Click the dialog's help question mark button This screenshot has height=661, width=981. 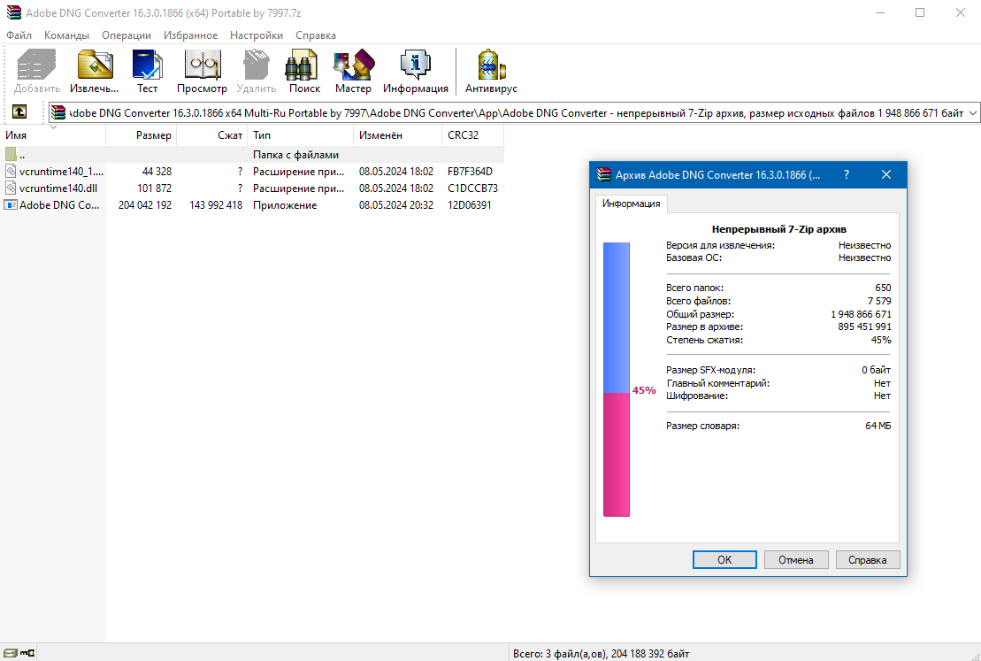[x=847, y=174]
